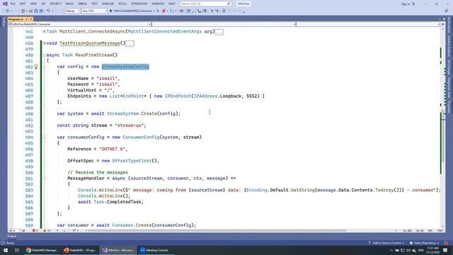
Task: Click the Hot Reload flame icon
Action: click(164, 11)
